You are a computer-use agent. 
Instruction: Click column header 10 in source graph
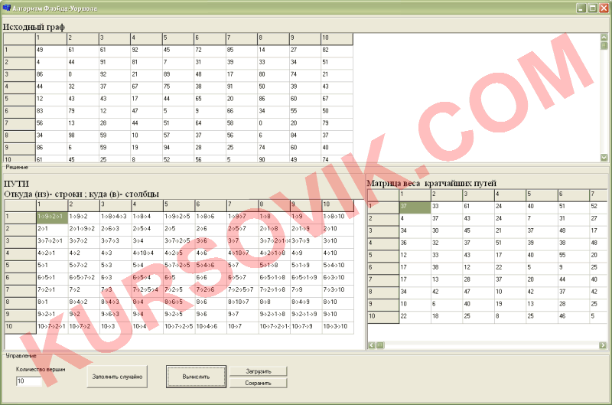(x=337, y=39)
